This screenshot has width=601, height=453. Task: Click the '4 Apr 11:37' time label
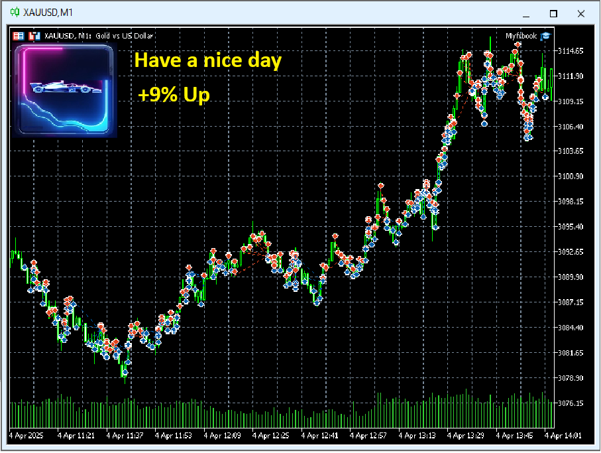tap(125, 436)
